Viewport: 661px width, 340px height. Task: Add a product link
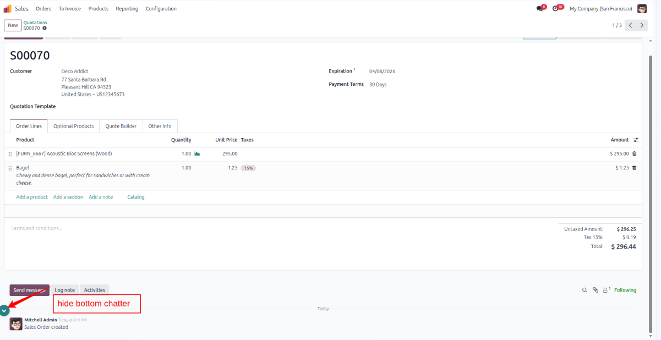click(32, 197)
